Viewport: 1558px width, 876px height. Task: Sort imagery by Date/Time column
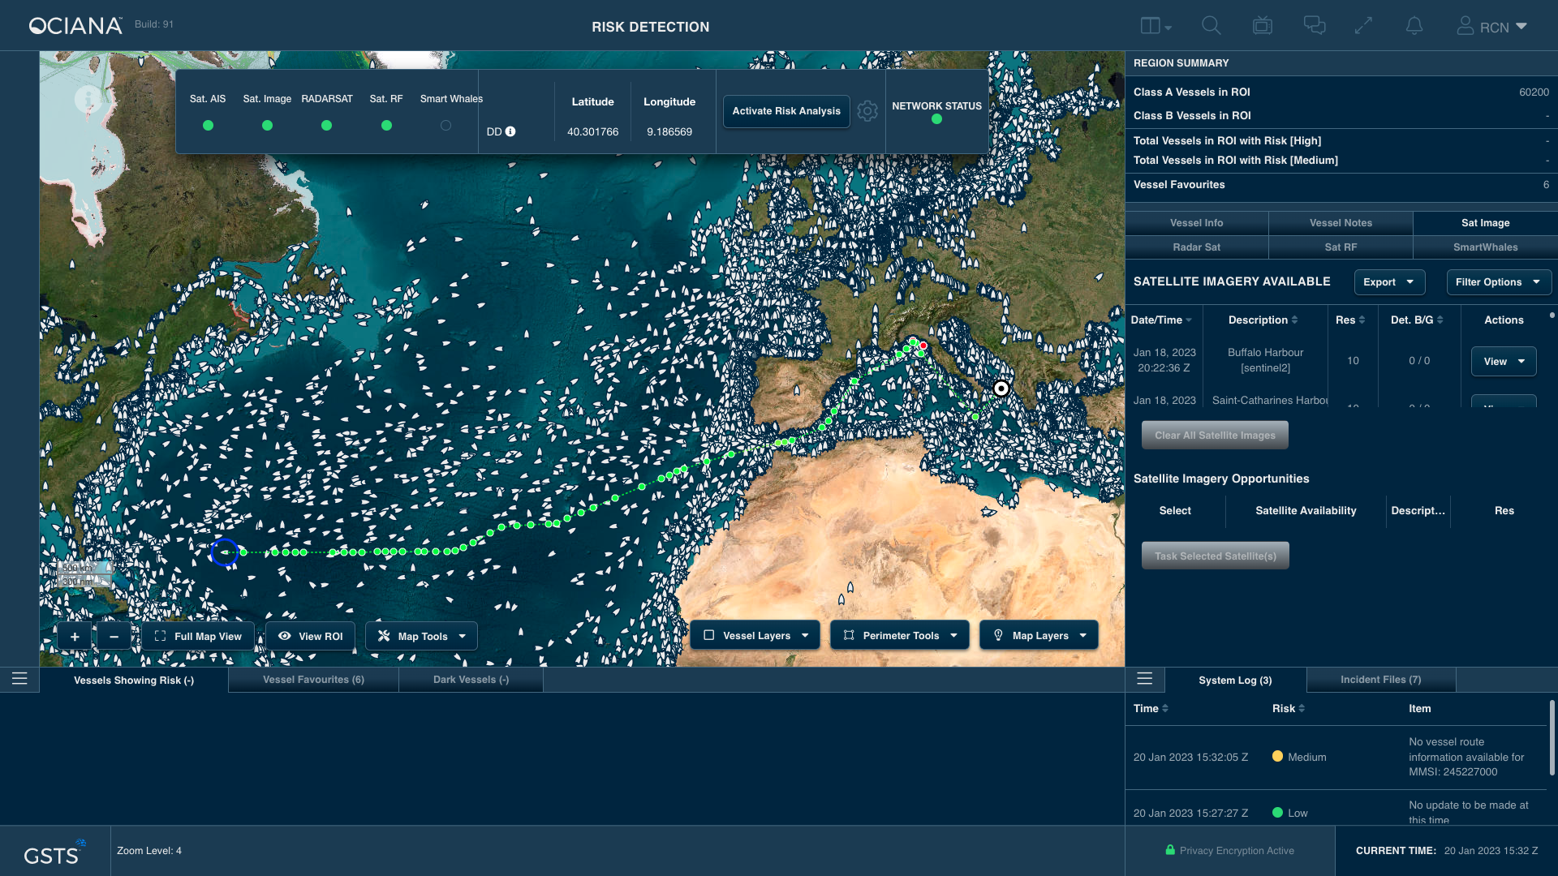tap(1161, 320)
